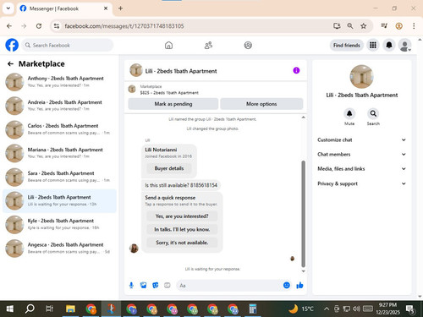This screenshot has width=423, height=317.
Task: Open the Carlos 2beds 1bath Apartment chat
Action: tap(59, 129)
